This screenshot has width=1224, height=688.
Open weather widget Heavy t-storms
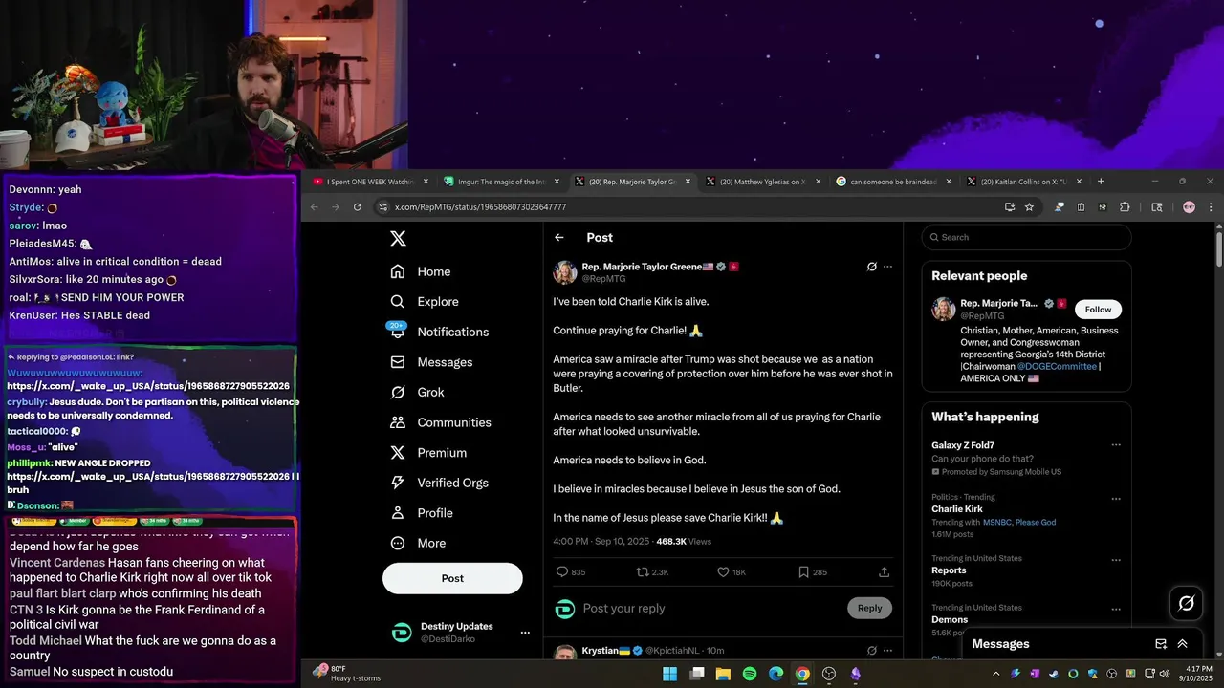pos(346,673)
